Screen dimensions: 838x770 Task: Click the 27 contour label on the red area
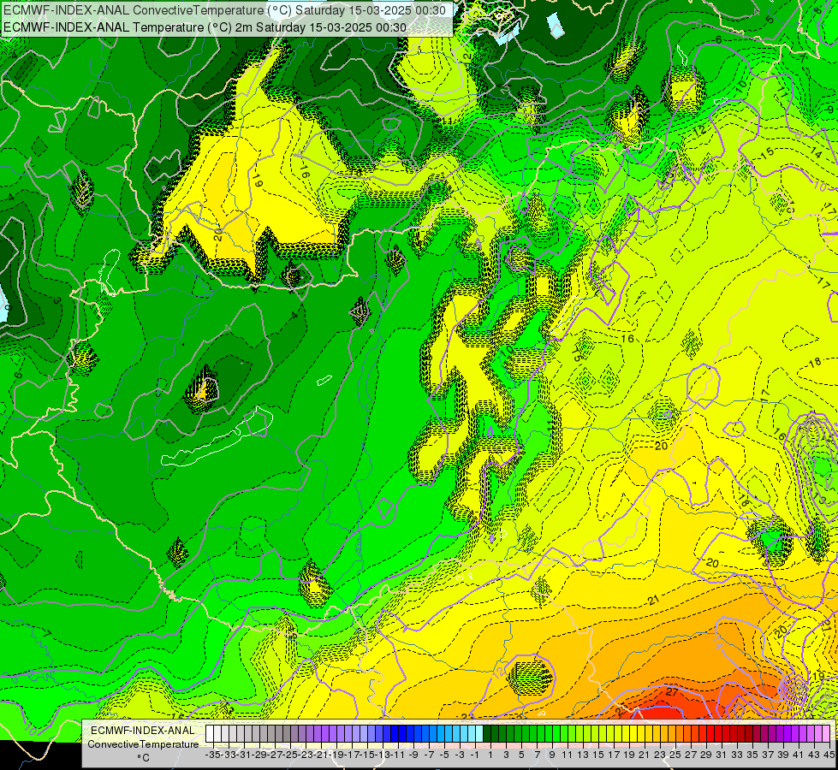[672, 691]
